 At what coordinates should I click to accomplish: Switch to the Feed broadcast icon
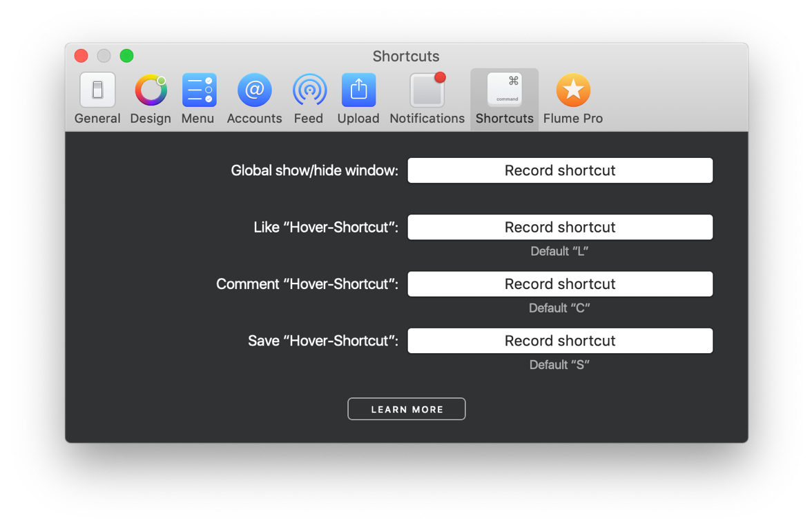click(x=309, y=90)
